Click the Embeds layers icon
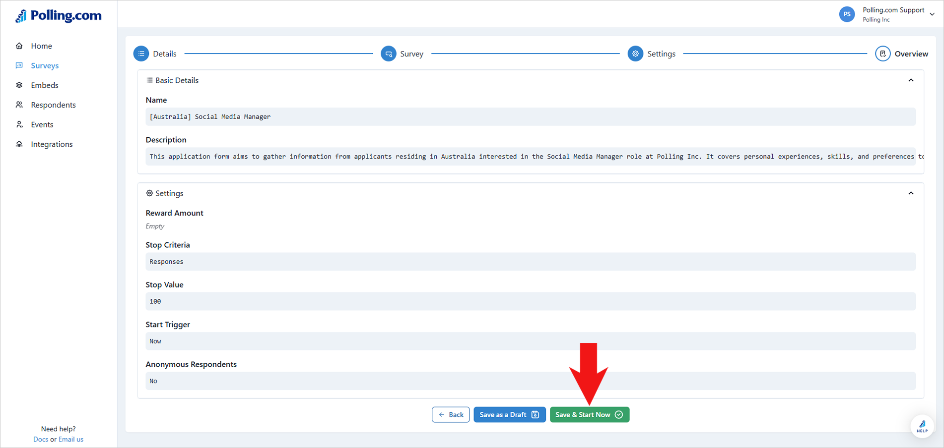Viewport: 944px width, 448px height. pos(19,85)
